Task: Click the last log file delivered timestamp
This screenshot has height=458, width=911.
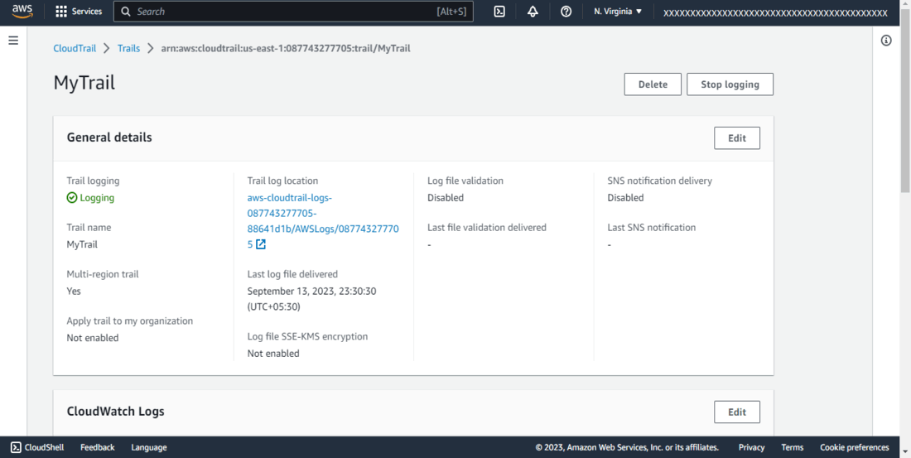Action: (x=312, y=299)
